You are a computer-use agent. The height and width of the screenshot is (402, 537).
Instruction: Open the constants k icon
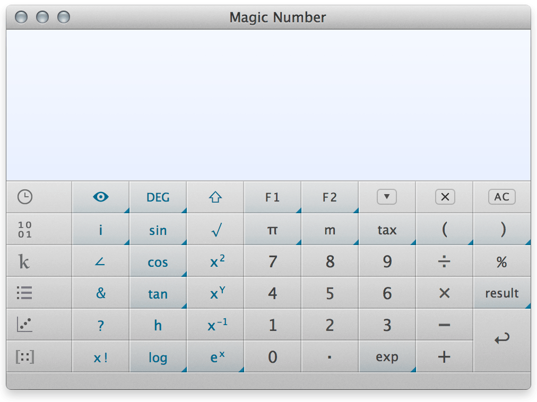coord(24,261)
